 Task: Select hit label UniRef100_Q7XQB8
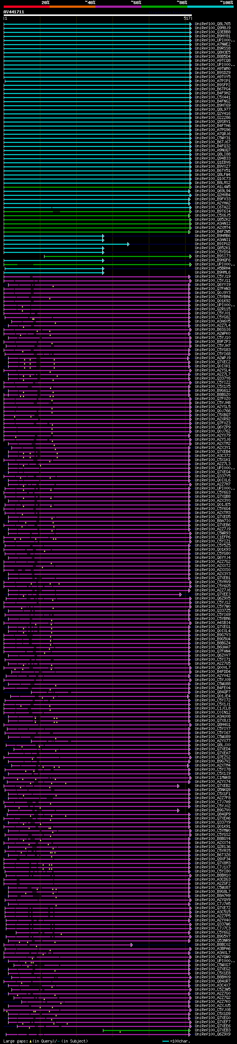coord(213,497)
